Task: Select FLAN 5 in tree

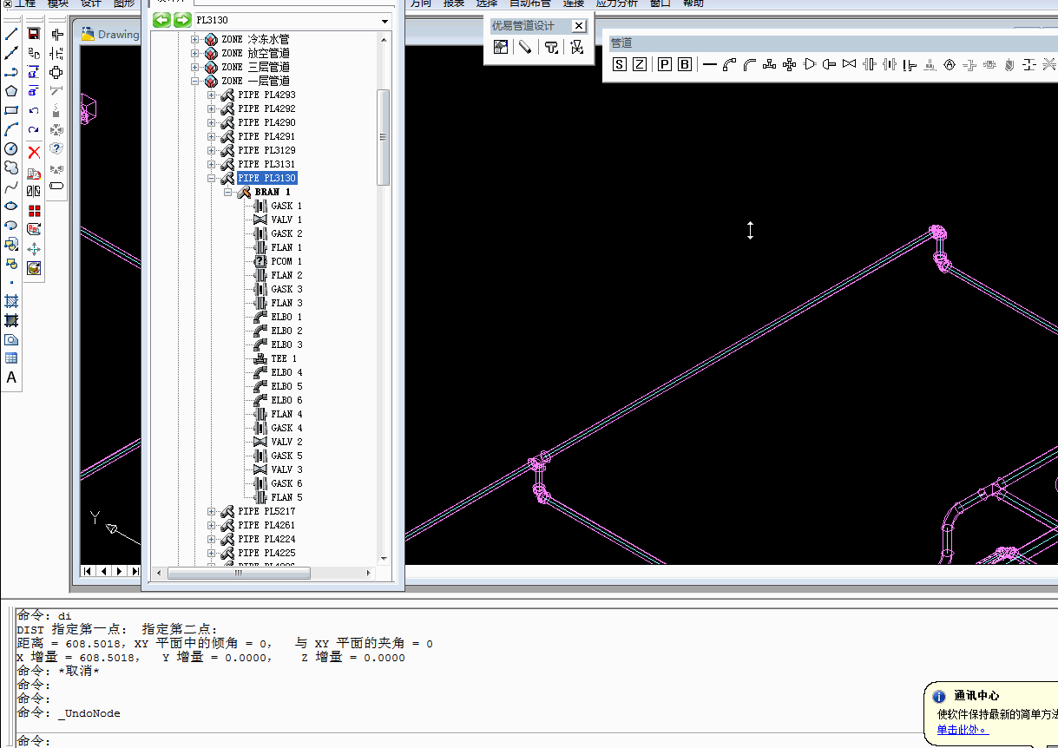Action: (x=286, y=497)
